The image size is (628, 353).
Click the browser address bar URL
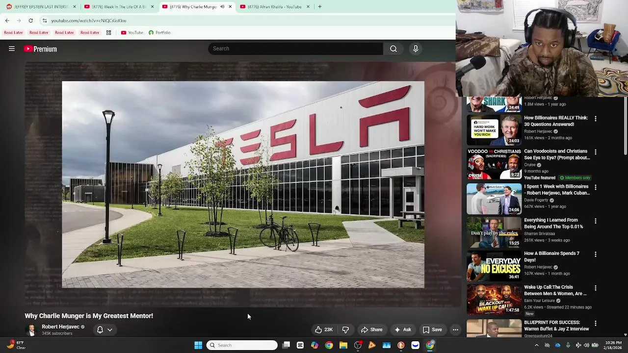pyautogui.click(x=89, y=21)
